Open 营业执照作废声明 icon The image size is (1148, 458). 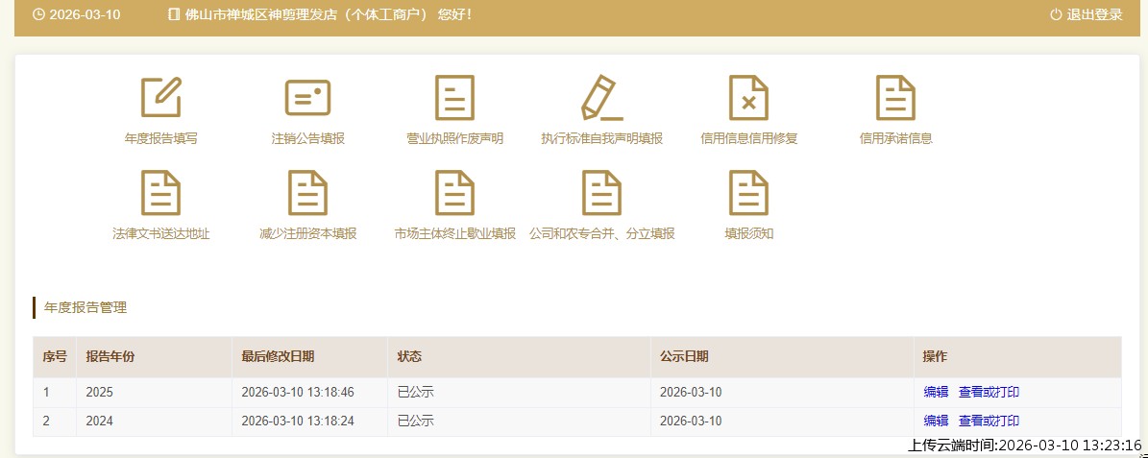pyautogui.click(x=454, y=97)
